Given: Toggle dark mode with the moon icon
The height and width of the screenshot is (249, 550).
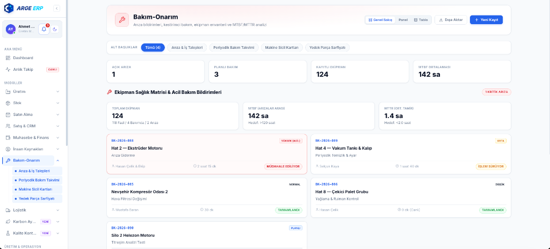Looking at the screenshot, I should pyautogui.click(x=55, y=30).
